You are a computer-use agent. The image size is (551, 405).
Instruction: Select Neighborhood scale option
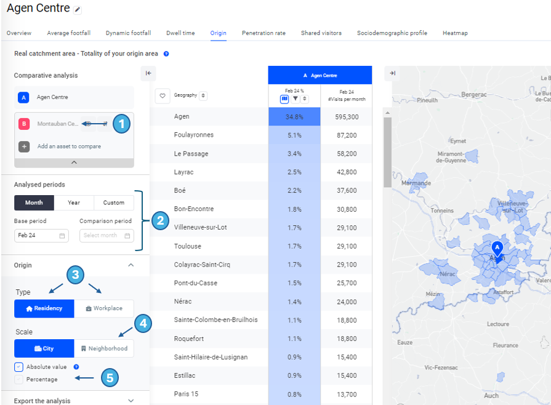104,348
